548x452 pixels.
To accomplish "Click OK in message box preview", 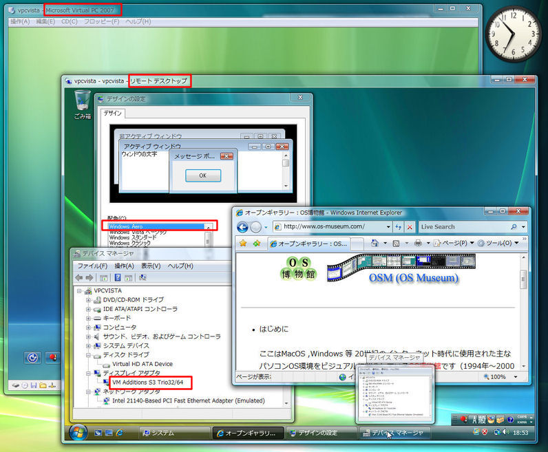I will pyautogui.click(x=203, y=175).
